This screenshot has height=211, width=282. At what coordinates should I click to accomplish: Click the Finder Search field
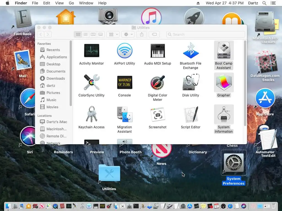coord(206,34)
